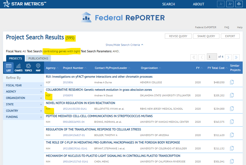Similar projects icon for Kansas Medical Center row

point(232,121)
